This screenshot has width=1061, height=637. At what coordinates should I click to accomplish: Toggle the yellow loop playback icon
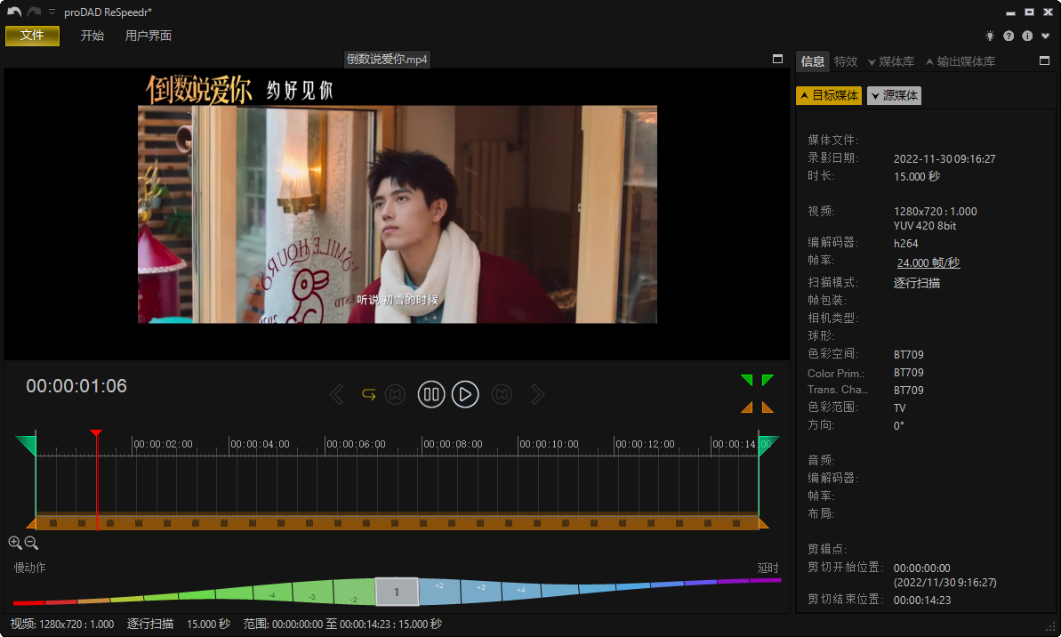click(368, 394)
